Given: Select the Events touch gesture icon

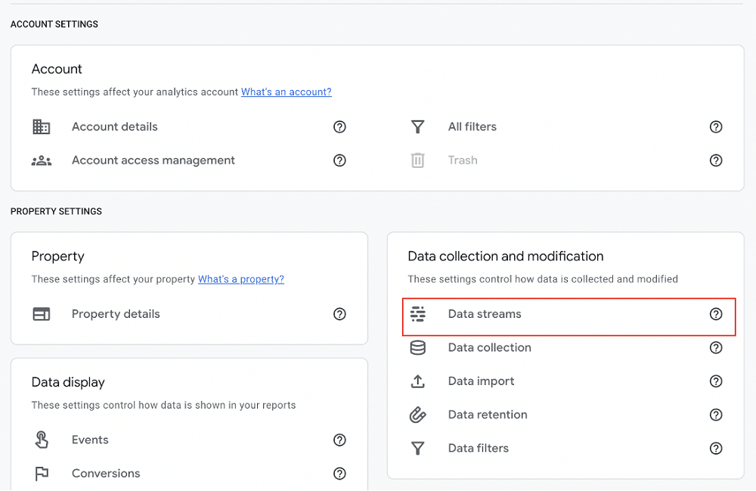Looking at the screenshot, I should (x=41, y=440).
